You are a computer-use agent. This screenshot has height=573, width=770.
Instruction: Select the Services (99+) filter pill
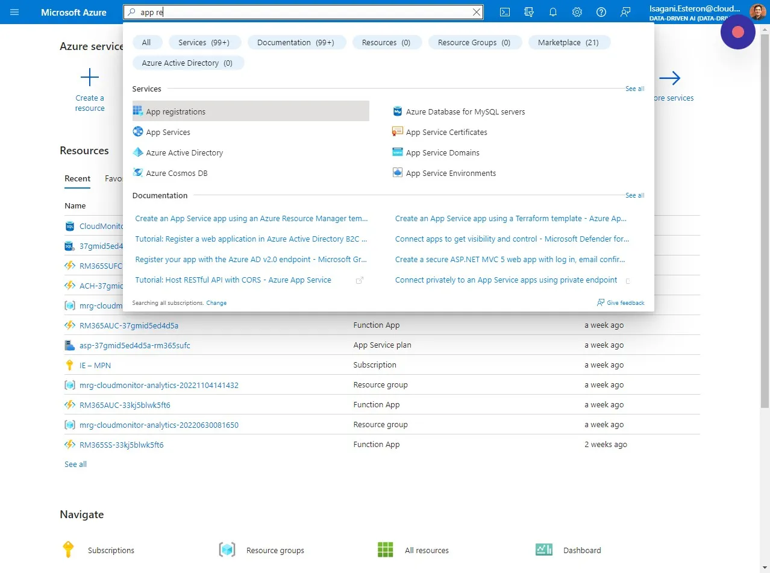point(204,42)
